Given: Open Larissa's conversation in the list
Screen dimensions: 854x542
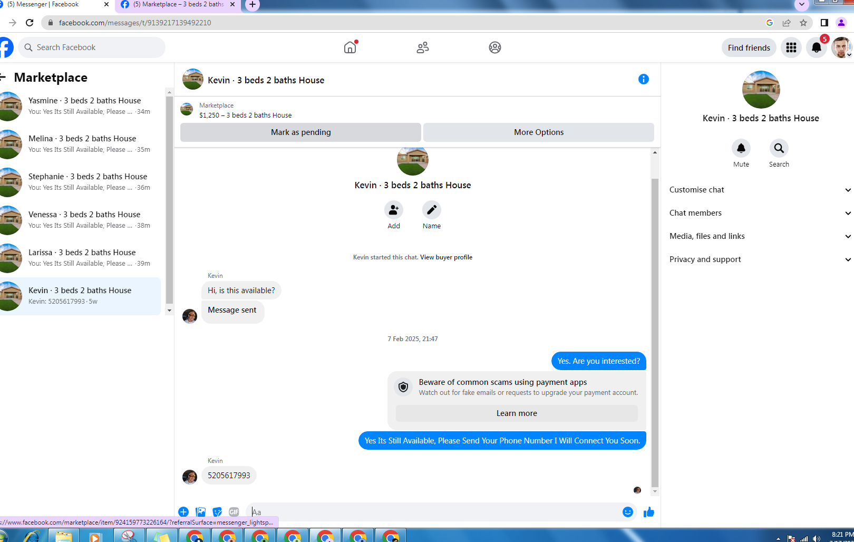Looking at the screenshot, I should coord(80,258).
